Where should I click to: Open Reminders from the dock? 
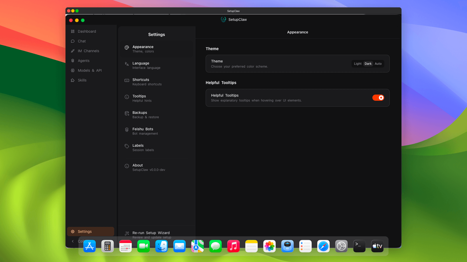pyautogui.click(x=306, y=246)
